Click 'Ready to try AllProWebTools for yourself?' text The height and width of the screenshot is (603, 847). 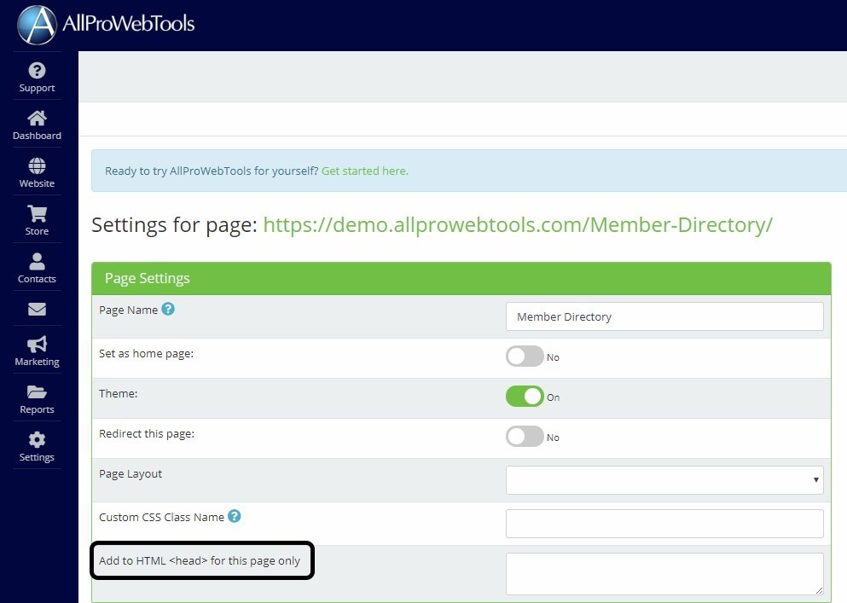212,171
